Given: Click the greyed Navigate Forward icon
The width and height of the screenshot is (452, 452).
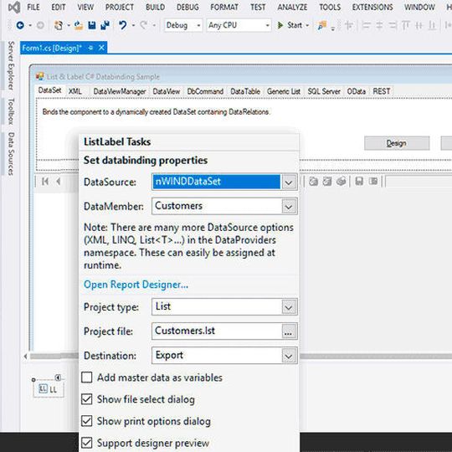Looking at the screenshot, I should click(40, 25).
